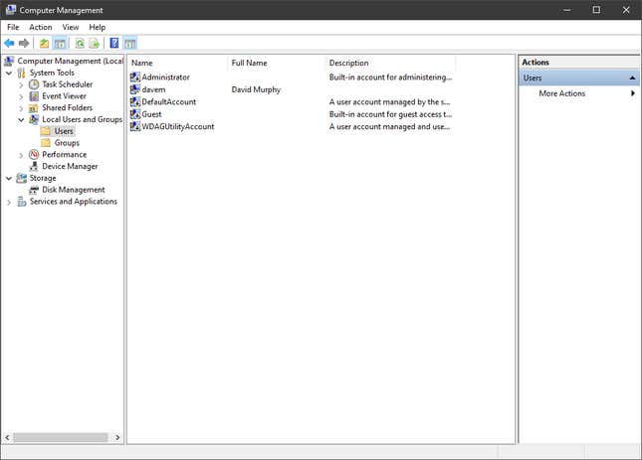Select the davem user name text
The image size is (642, 460).
[153, 89]
